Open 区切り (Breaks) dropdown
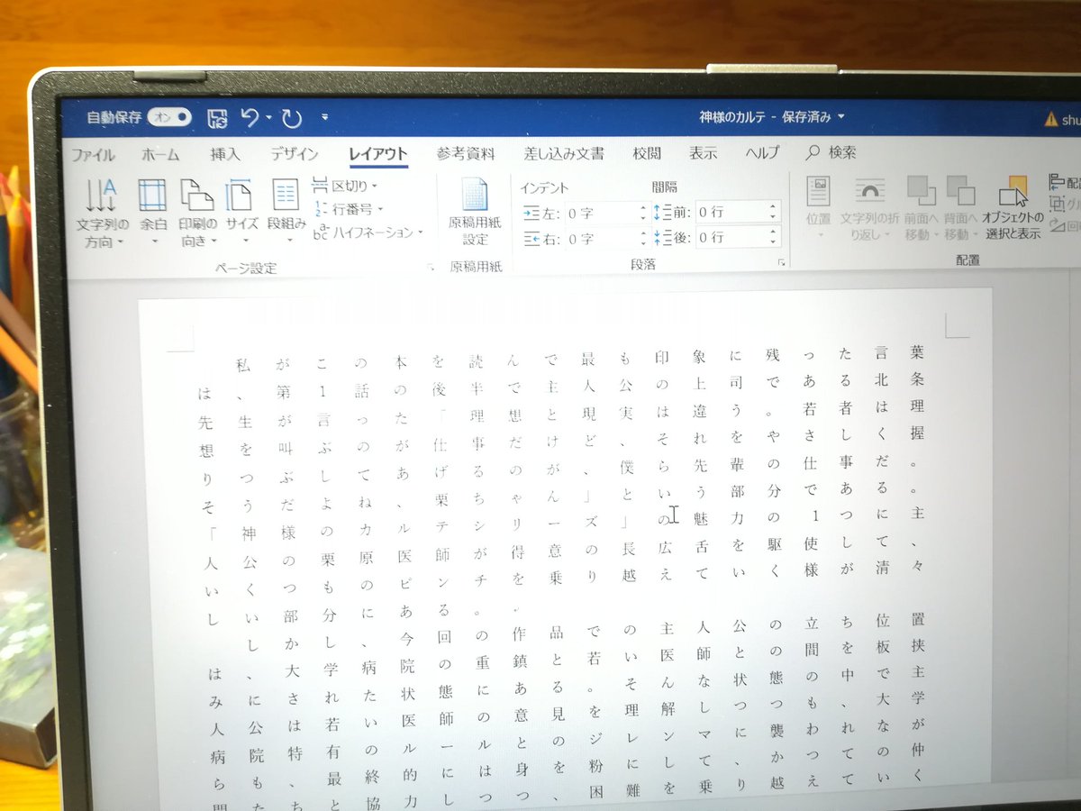The image size is (1081, 811). point(346,186)
